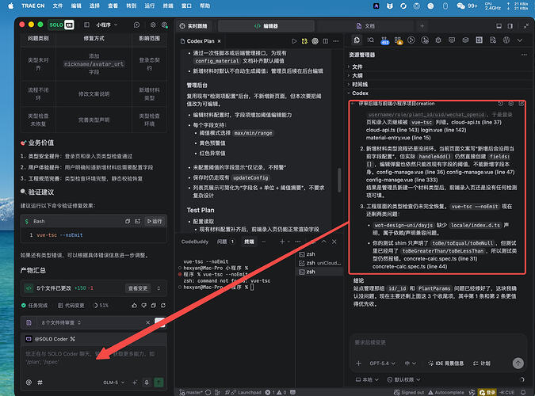Send the SOLO Coder message
Screen dimensions: 535x396
point(159,383)
